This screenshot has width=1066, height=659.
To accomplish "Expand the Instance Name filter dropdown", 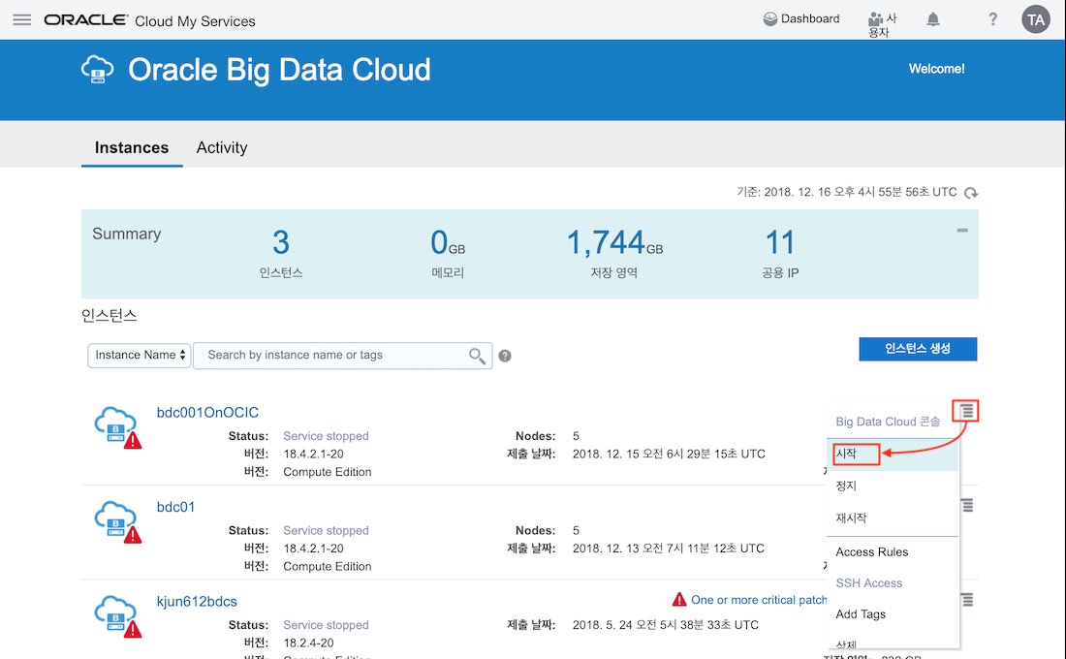I will [140, 356].
